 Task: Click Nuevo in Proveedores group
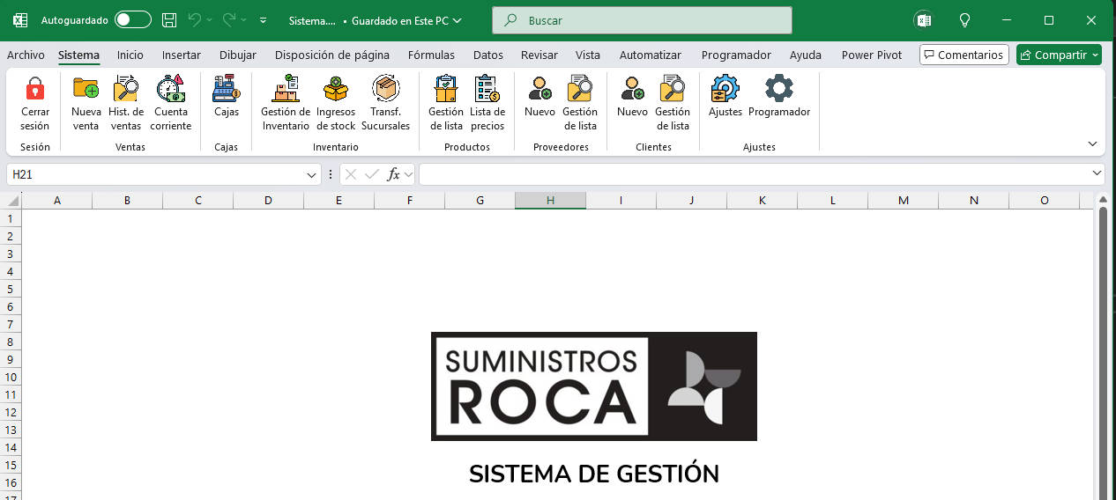(x=539, y=97)
